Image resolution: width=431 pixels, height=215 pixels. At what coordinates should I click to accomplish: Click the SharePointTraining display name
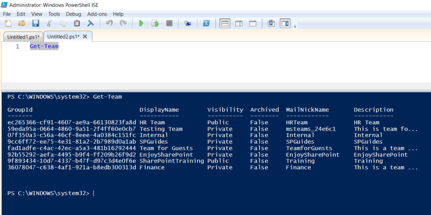(x=172, y=161)
